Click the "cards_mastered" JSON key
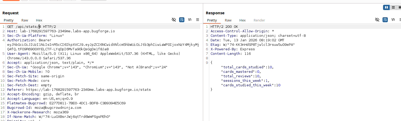401x121 pixels. 238,72
